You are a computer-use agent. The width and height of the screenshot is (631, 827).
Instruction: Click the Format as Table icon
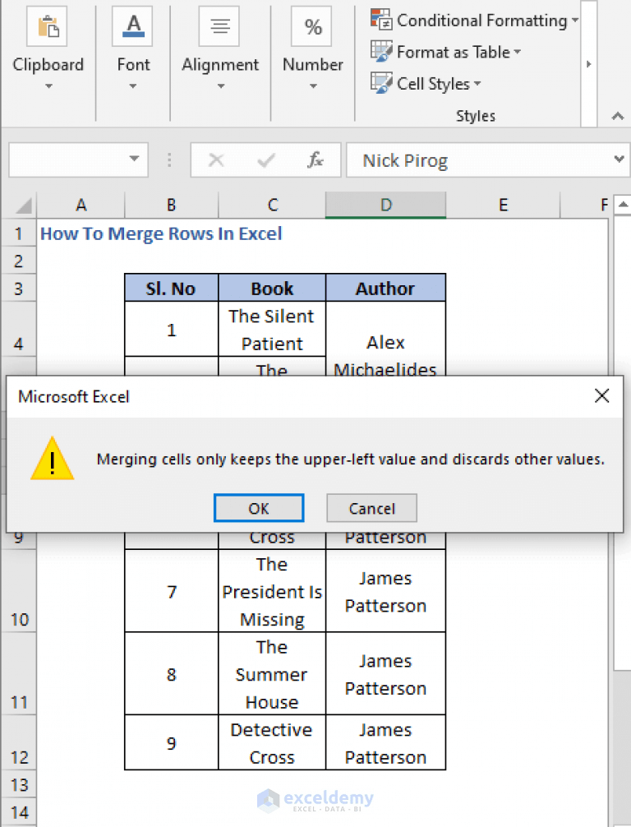click(x=381, y=51)
